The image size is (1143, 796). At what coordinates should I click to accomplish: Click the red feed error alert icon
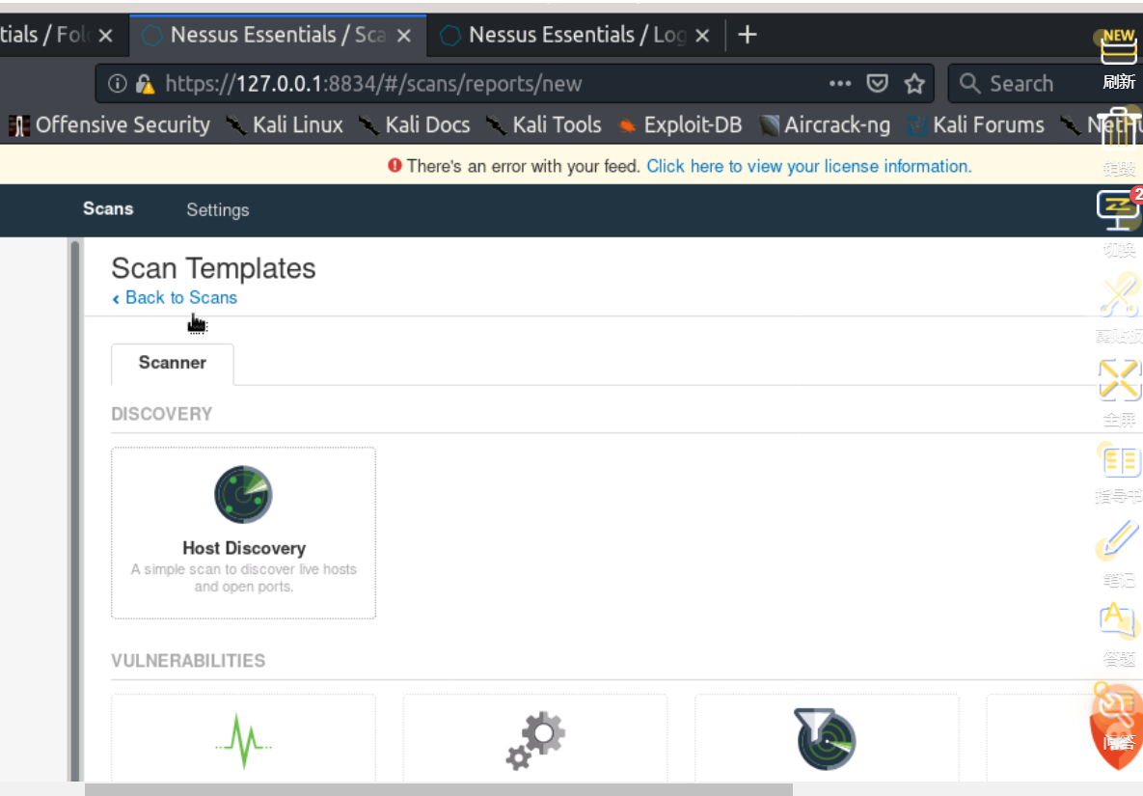click(x=395, y=165)
